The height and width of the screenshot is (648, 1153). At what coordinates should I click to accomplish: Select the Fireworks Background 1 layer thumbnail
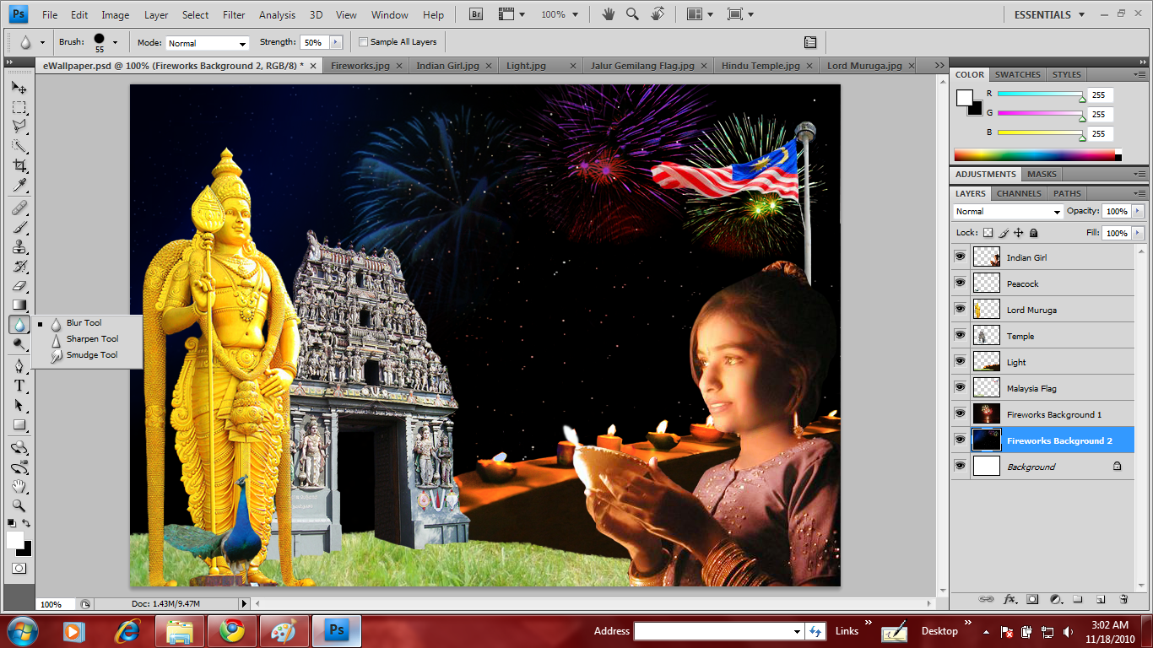pyautogui.click(x=986, y=413)
